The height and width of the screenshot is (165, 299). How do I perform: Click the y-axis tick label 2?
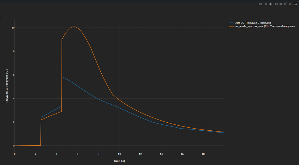click(x=14, y=122)
